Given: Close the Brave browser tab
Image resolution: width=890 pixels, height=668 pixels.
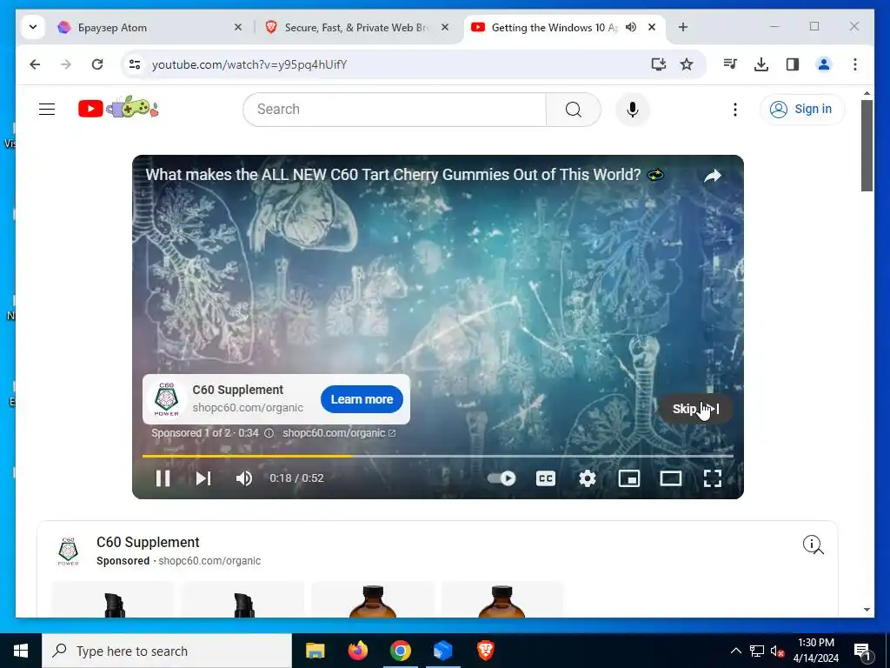Looking at the screenshot, I should [445, 27].
